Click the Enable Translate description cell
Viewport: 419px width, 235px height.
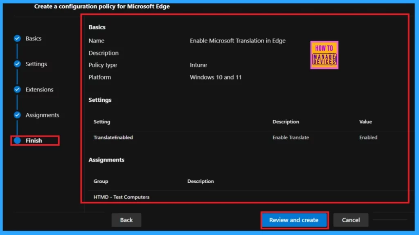(x=291, y=138)
